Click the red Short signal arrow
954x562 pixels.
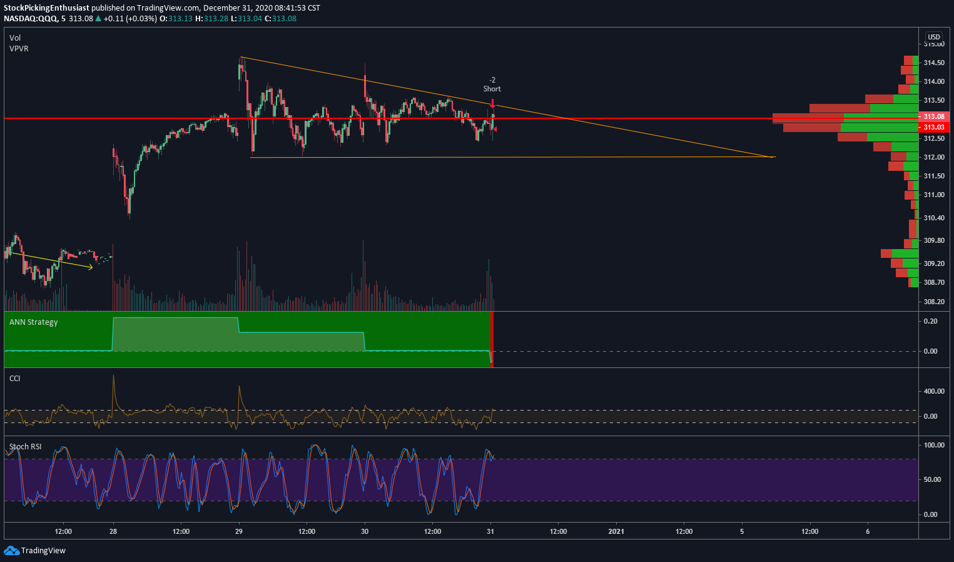pyautogui.click(x=493, y=102)
